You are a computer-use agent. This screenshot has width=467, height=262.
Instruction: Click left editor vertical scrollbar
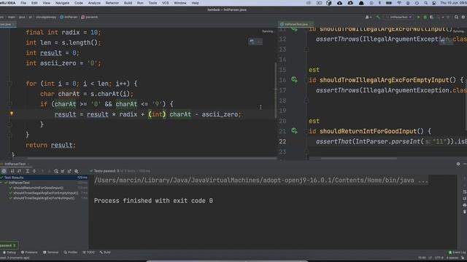pos(276,90)
